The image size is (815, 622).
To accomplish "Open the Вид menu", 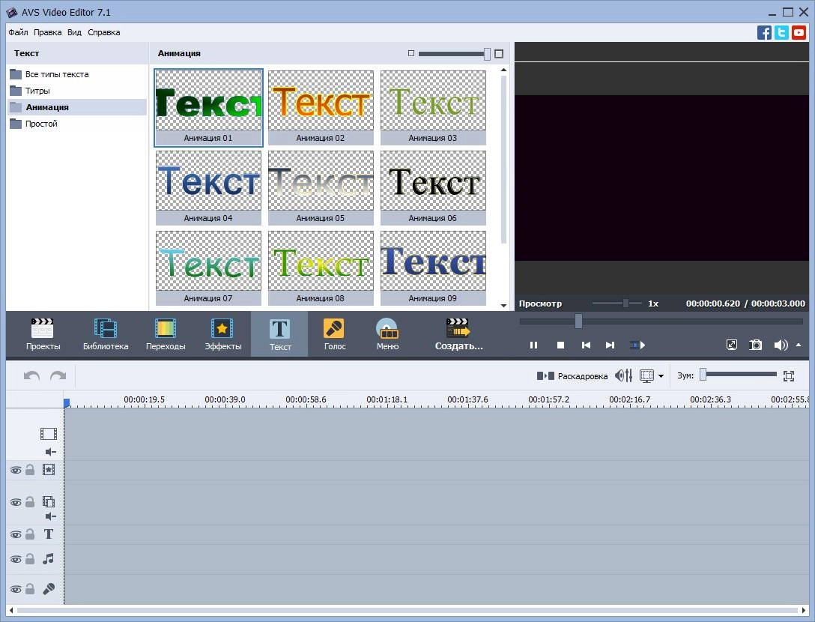I will (x=74, y=32).
